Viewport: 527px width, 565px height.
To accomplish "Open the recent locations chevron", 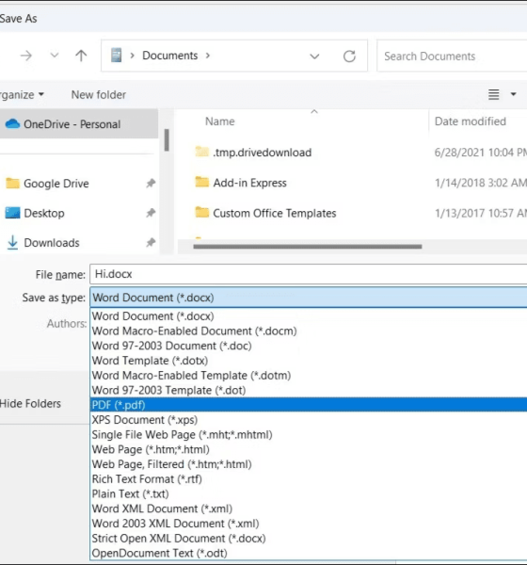I will pos(54,56).
